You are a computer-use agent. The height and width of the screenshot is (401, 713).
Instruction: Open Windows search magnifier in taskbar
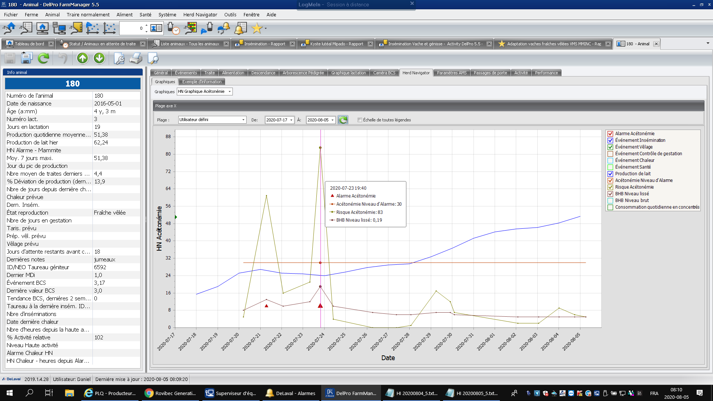click(x=29, y=393)
